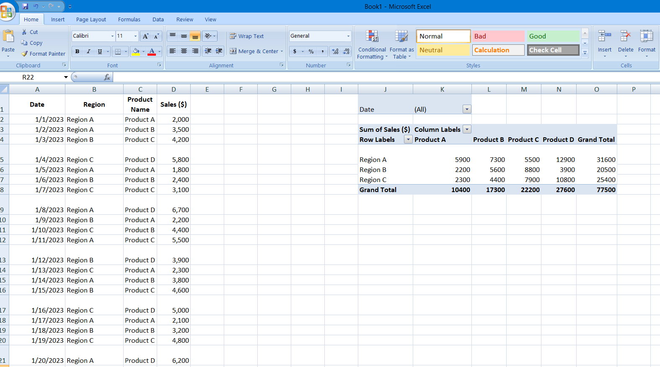Open the Row Labels filter dropdown
Viewport: 660px width, 367px height.
coord(408,139)
